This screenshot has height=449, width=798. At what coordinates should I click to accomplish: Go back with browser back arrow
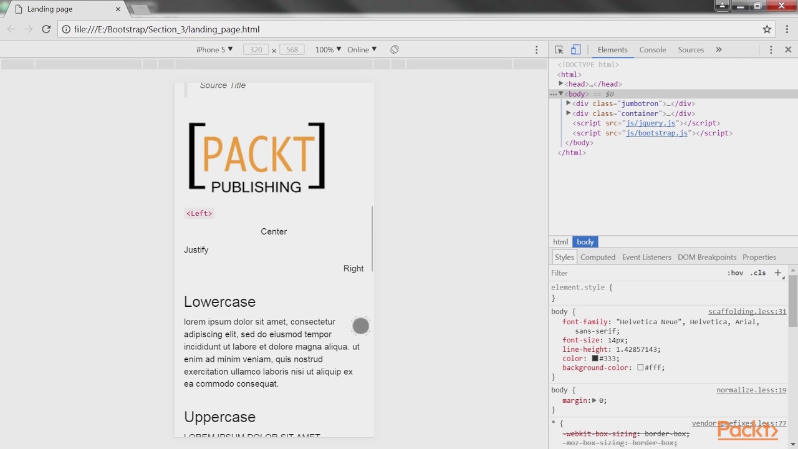click(11, 29)
